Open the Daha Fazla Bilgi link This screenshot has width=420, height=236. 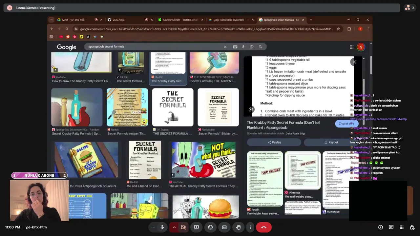(x=295, y=133)
